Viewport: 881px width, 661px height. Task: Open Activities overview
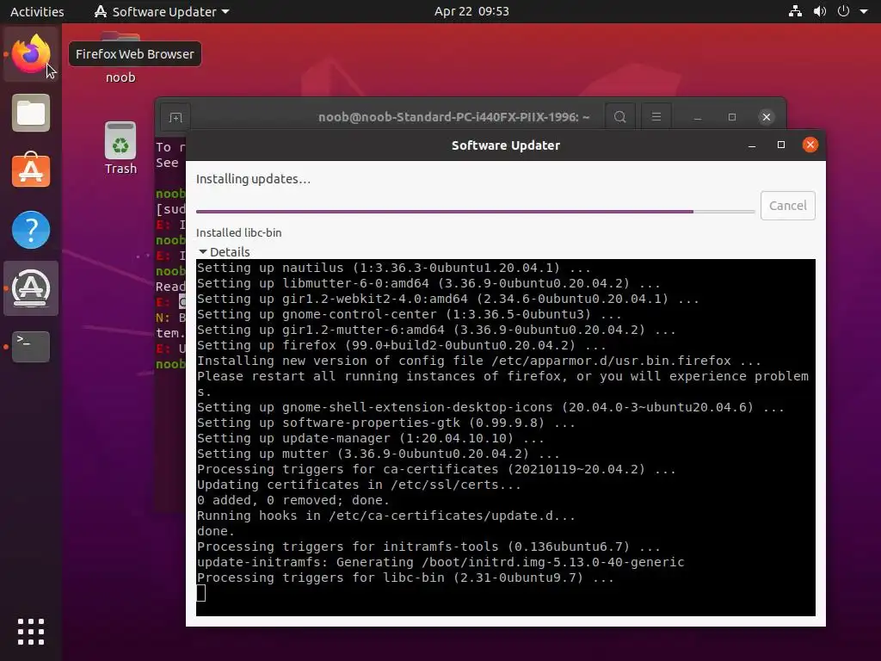point(37,11)
